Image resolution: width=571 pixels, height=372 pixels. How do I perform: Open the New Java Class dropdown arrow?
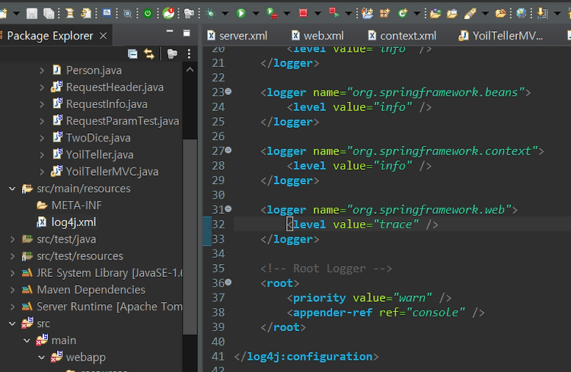[416, 14]
